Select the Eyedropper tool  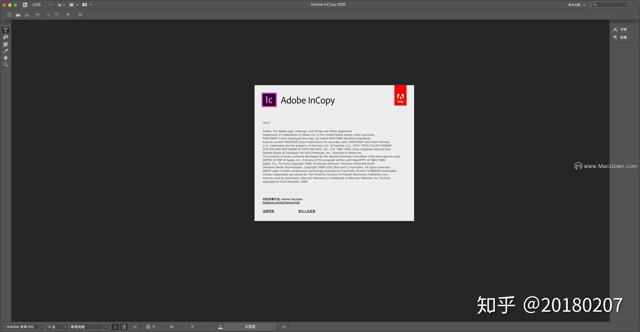(x=6, y=51)
